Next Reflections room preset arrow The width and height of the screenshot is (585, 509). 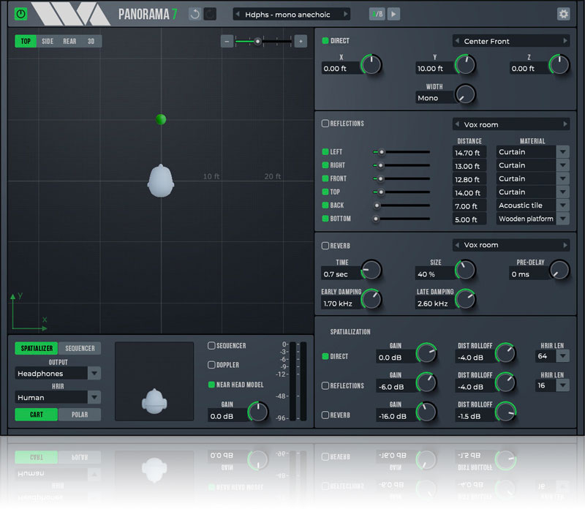(x=565, y=124)
